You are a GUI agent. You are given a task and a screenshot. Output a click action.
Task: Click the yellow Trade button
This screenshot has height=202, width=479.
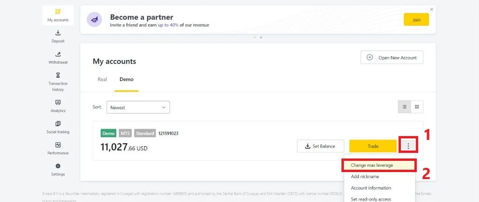(x=373, y=146)
